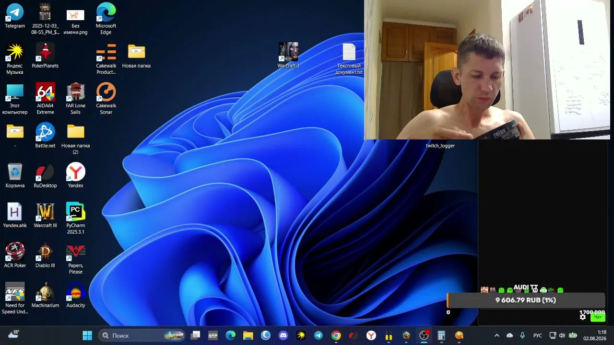The image size is (614, 345).
Task: Launch the ACR Poker shortcut
Action: tap(15, 255)
